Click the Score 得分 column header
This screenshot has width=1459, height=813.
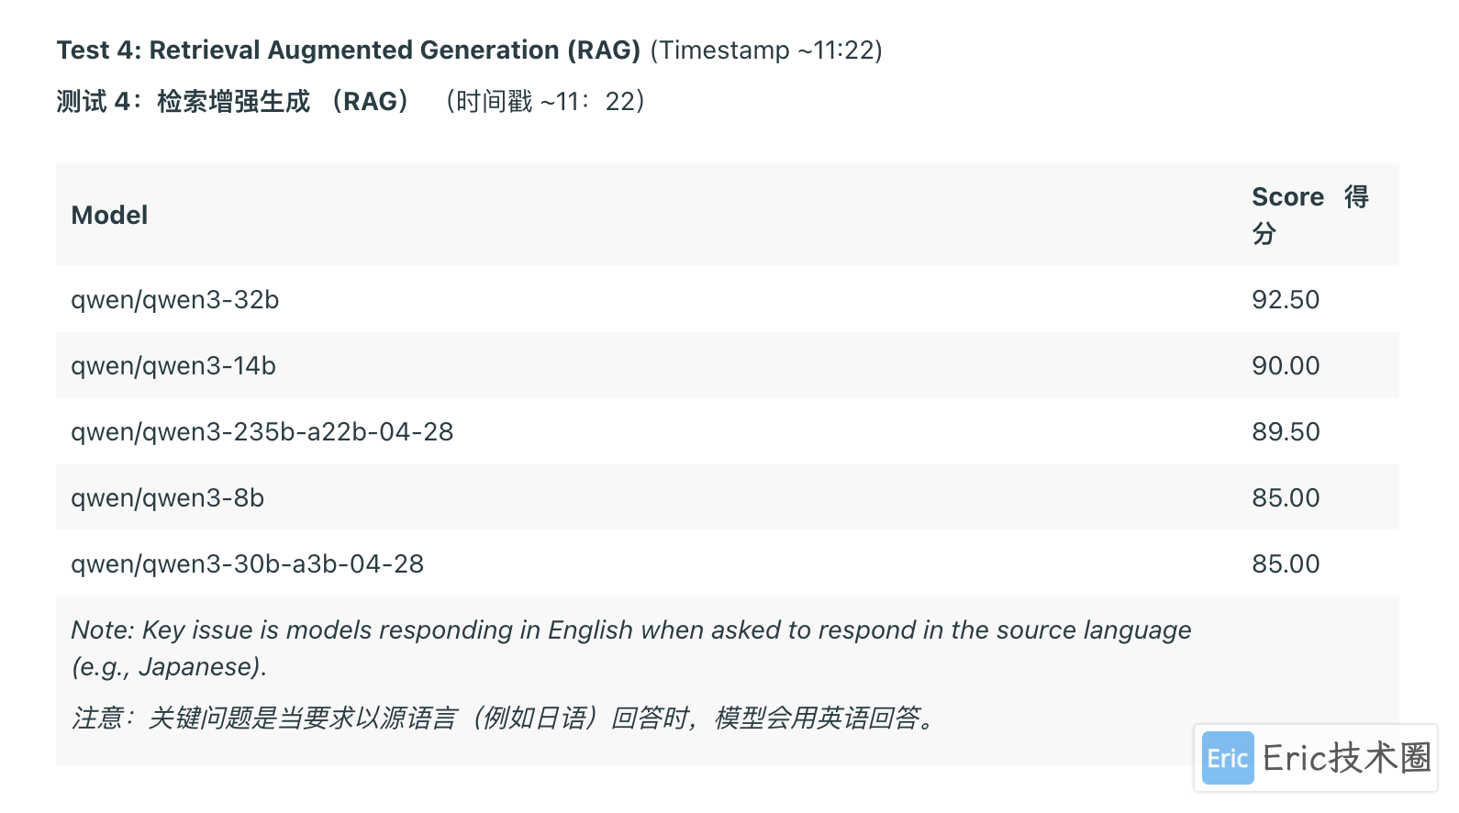pyautogui.click(x=1310, y=215)
